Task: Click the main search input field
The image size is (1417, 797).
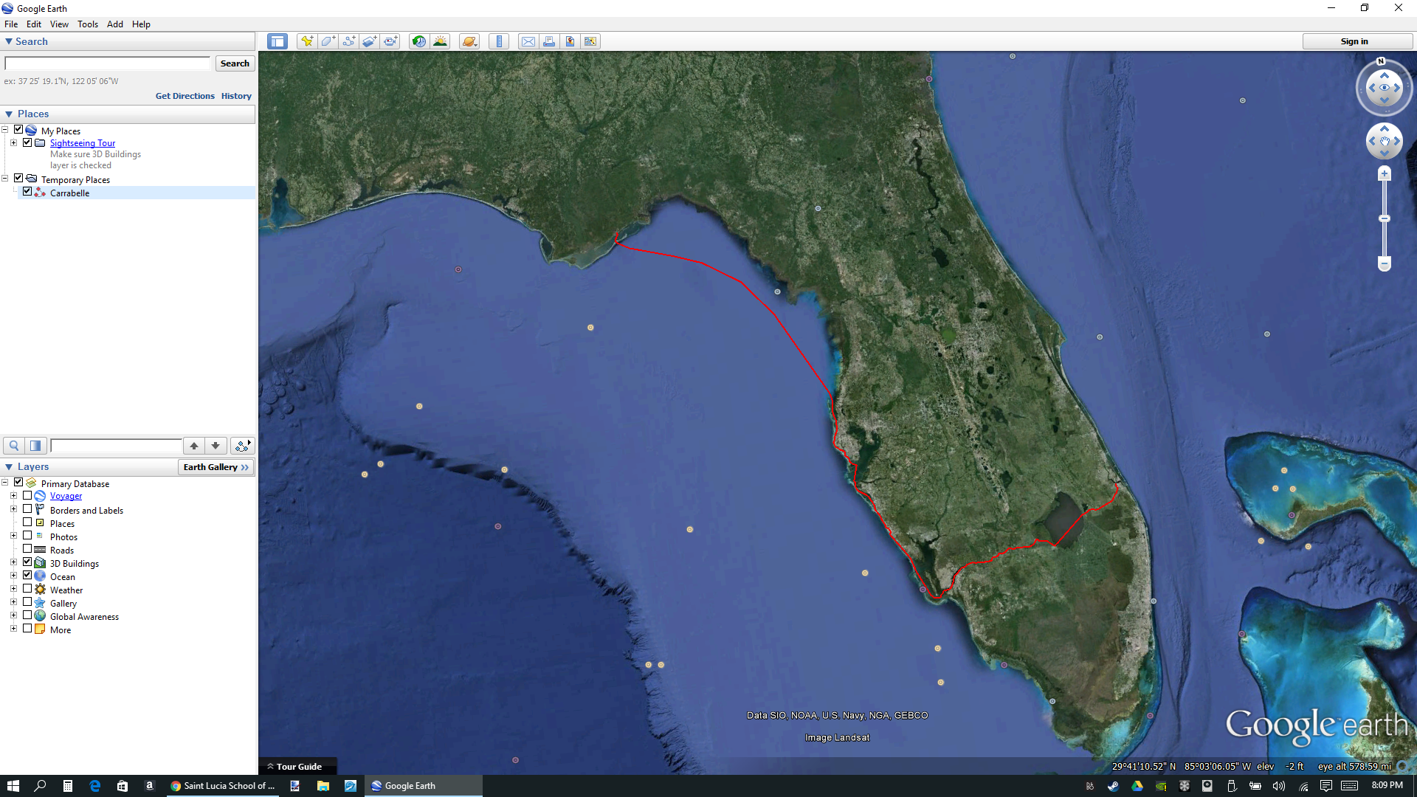Action: (108, 63)
